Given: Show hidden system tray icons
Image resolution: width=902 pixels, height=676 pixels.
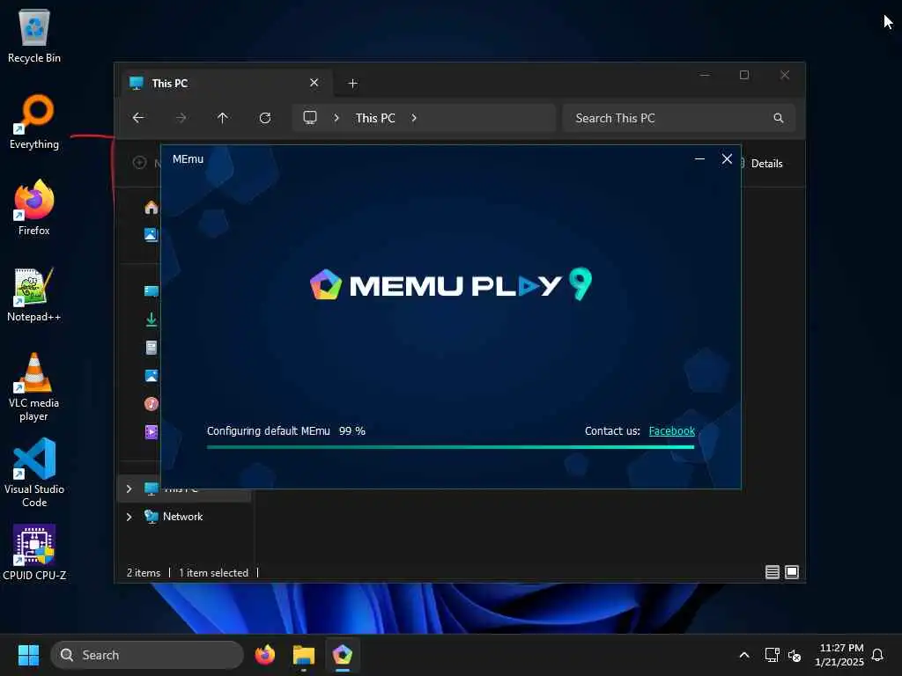Looking at the screenshot, I should (x=743, y=655).
